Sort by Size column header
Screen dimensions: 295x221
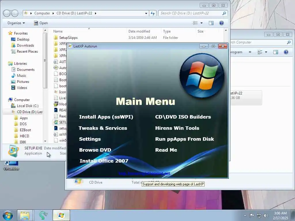[x=201, y=31]
